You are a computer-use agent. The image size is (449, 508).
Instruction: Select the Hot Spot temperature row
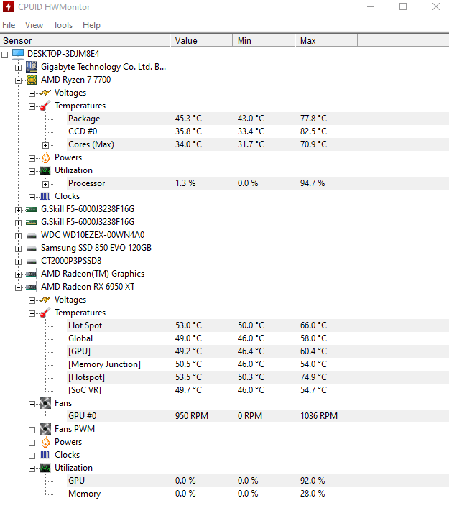[85, 325]
